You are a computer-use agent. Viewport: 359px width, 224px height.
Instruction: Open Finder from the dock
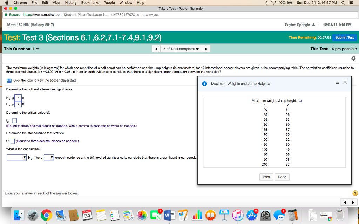tap(19, 215)
